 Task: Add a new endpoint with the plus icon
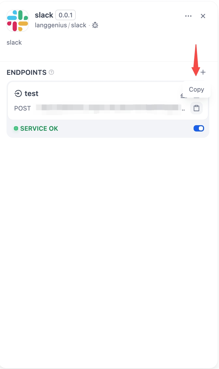pyautogui.click(x=203, y=72)
